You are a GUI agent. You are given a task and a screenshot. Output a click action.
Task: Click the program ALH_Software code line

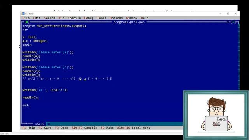coord(54,26)
